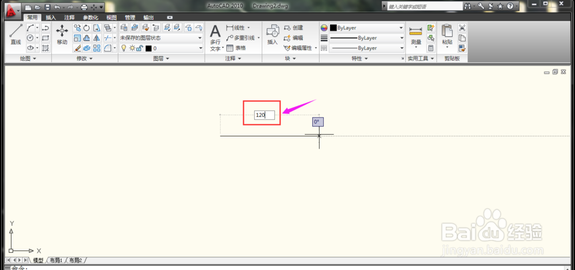Switch to the 视图 ribbon tab
The width and height of the screenshot is (575, 270).
point(112,17)
